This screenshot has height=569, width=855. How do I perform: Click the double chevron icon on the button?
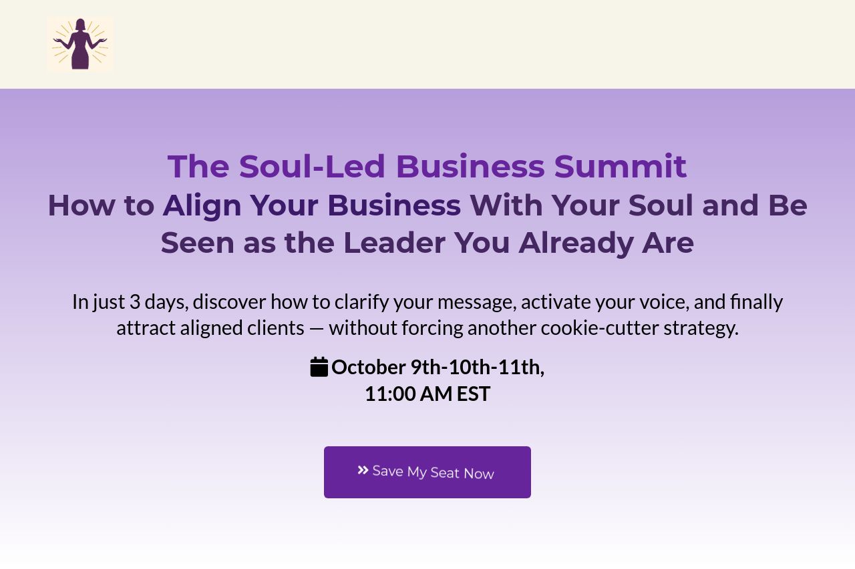[x=363, y=470]
